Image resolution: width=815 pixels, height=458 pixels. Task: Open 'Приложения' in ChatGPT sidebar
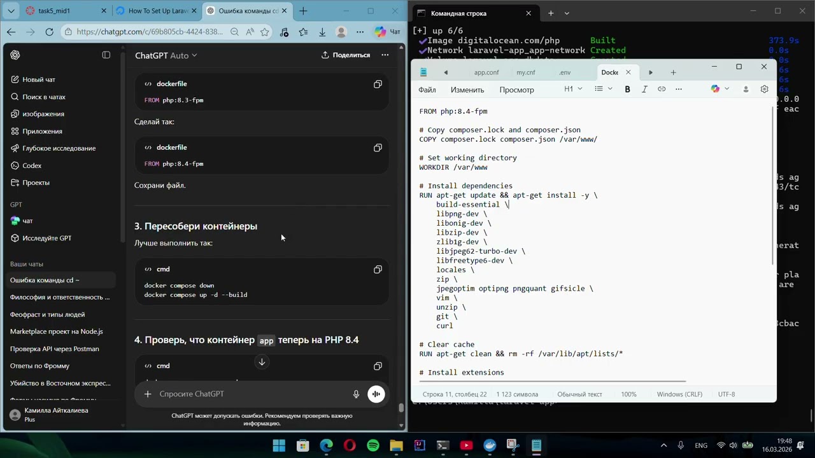(x=42, y=131)
